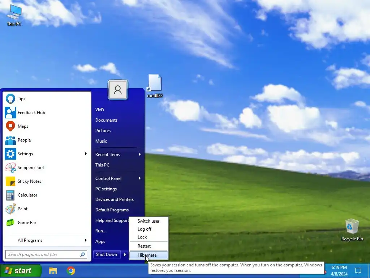Launch the Game Bar icon
This screenshot has height=278, width=370.
[x=10, y=223]
